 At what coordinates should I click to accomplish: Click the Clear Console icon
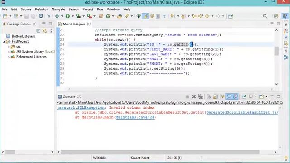(x=209, y=96)
